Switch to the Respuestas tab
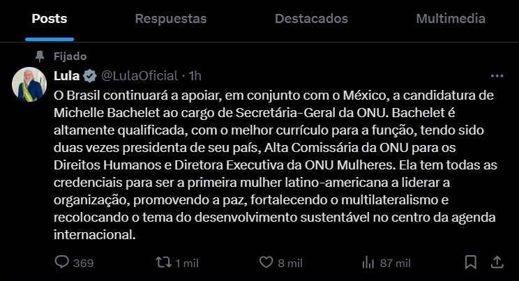The width and height of the screenshot is (519, 281). [171, 19]
